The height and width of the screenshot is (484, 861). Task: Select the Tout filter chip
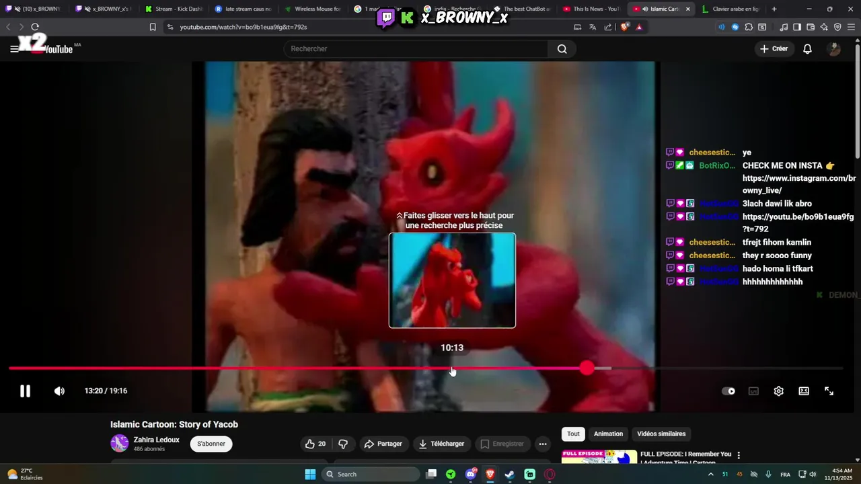573,434
